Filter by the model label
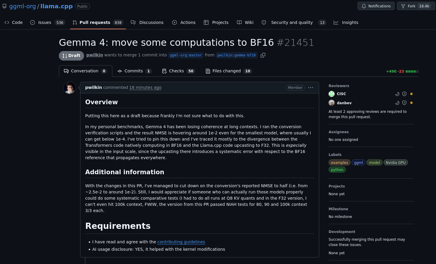 [374, 162]
